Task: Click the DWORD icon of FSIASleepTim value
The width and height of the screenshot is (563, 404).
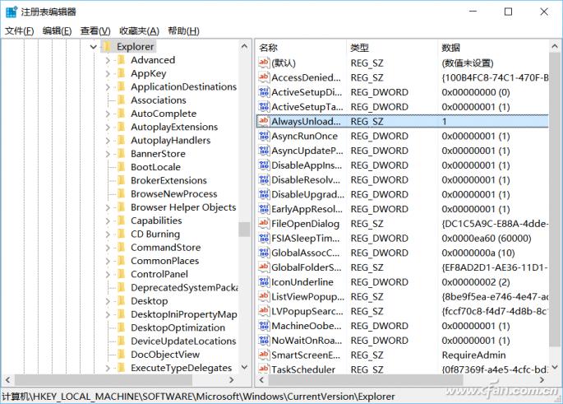Action: [264, 238]
